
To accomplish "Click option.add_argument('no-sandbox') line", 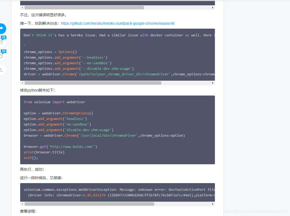I will [x=57, y=124].
